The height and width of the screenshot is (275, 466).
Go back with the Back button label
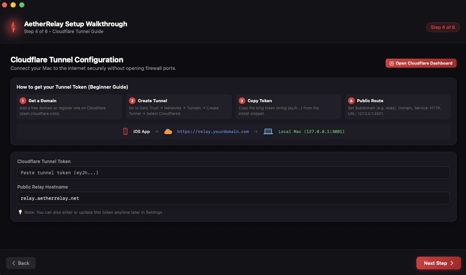pos(24,263)
